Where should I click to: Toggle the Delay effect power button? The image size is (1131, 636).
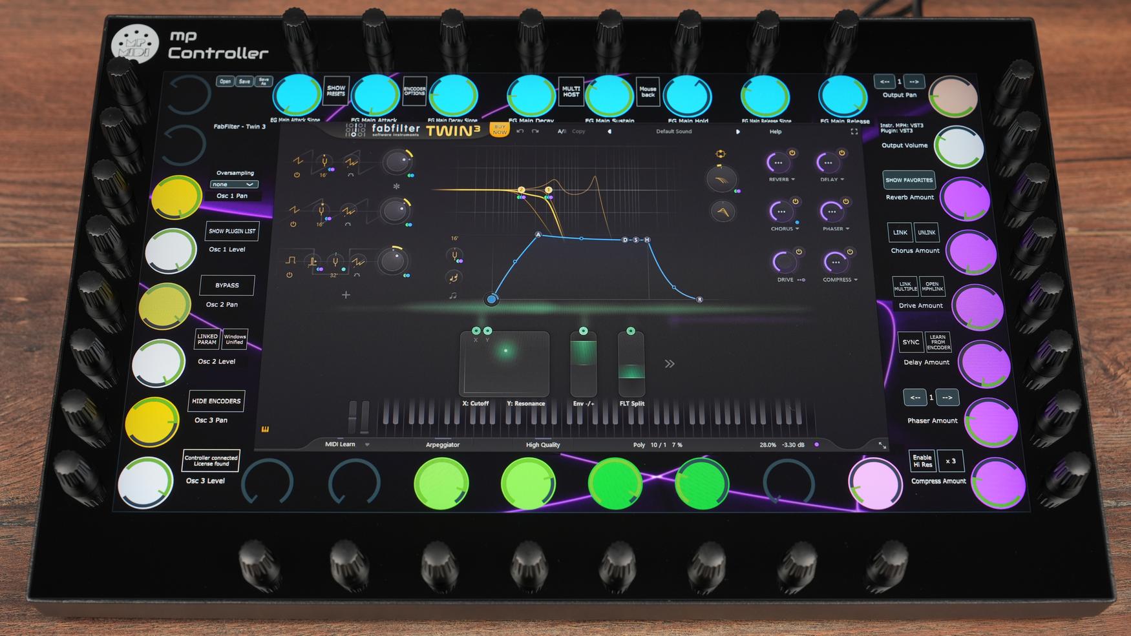[841, 153]
